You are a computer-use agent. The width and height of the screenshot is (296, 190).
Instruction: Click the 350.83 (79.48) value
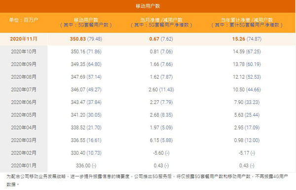[86, 39]
